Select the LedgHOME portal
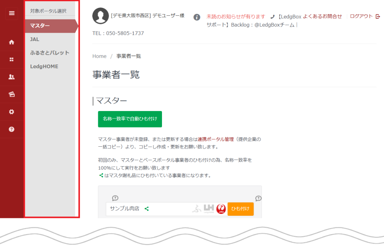The width and height of the screenshot is (384, 248). (44, 66)
